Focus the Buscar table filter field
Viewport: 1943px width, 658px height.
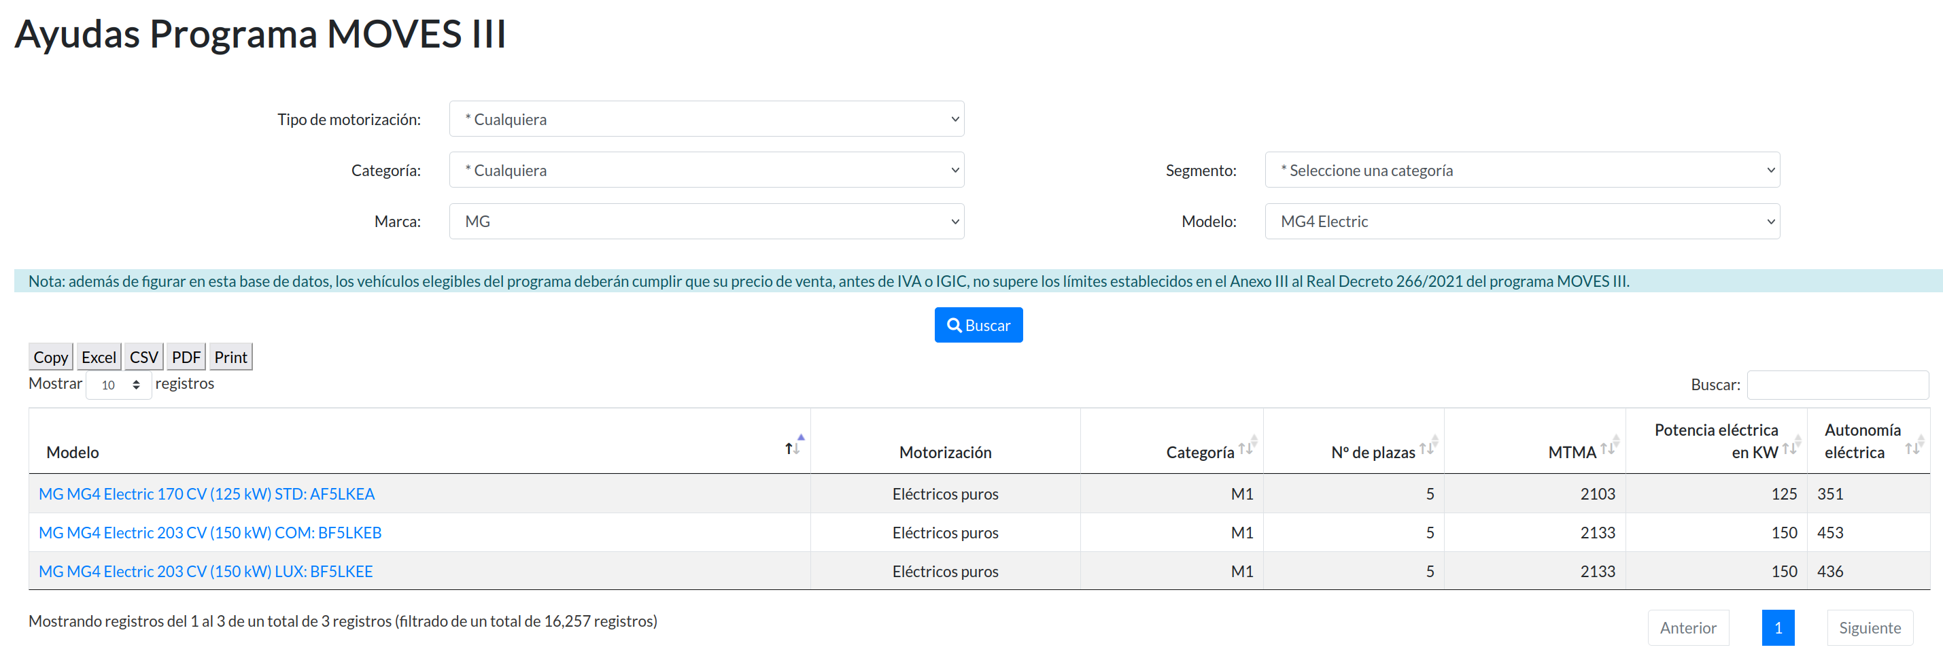[1838, 385]
